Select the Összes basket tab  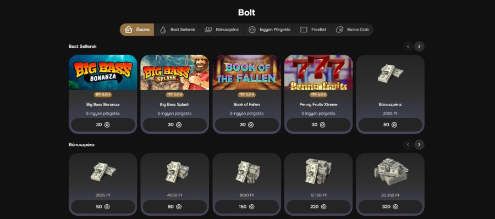point(137,30)
